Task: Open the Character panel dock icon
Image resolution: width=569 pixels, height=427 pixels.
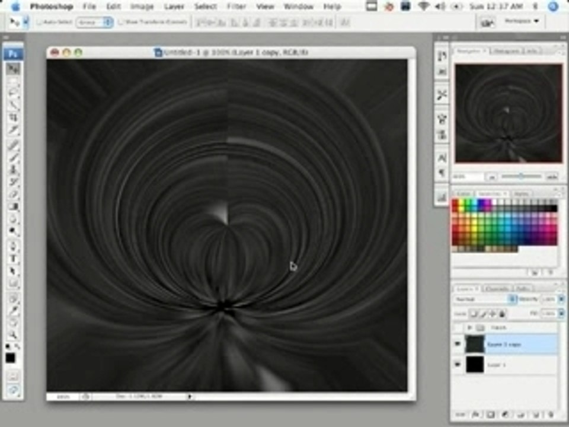Action: click(442, 158)
